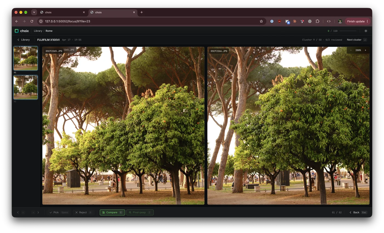Viewport: 384px width, 233px height.
Task: Open the red shield blocker extension
Action: click(x=279, y=21)
